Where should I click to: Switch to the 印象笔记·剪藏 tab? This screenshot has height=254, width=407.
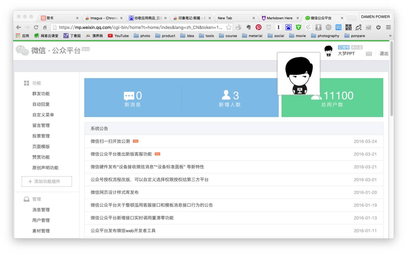[192, 18]
